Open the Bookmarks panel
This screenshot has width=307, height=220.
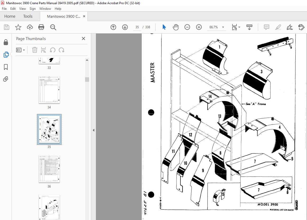point(6,67)
